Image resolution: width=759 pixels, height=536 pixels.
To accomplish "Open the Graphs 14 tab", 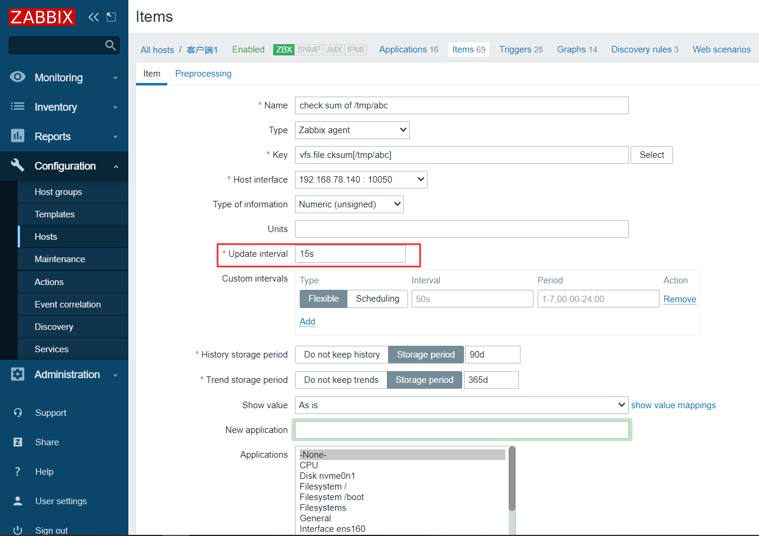I will click(577, 49).
